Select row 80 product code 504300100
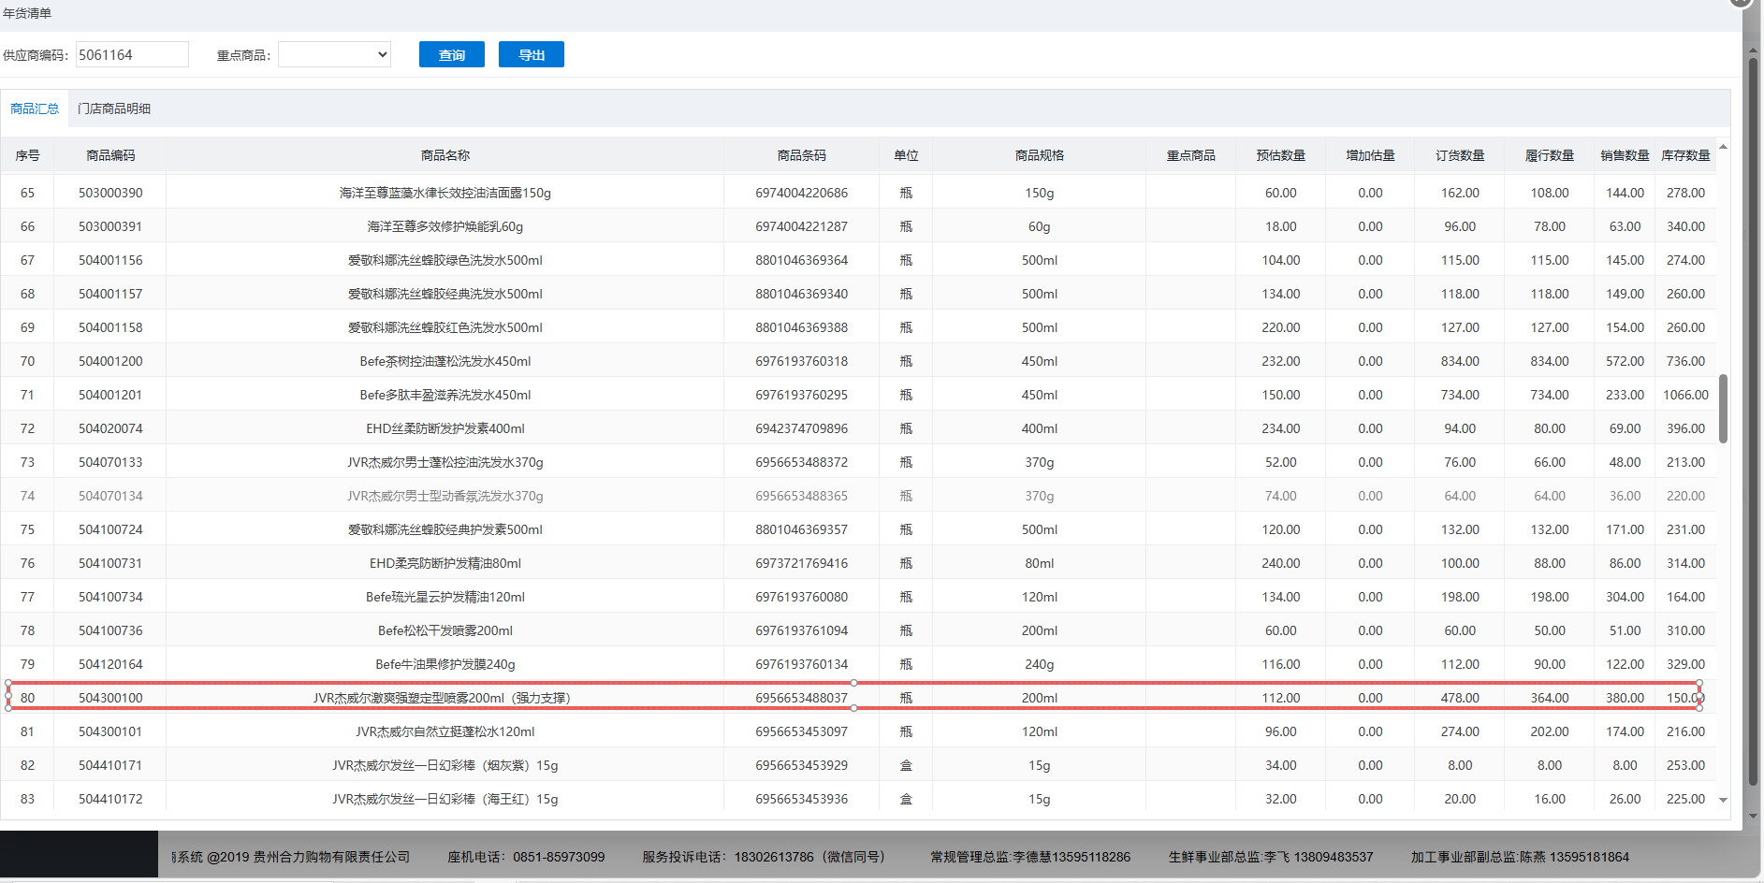 pyautogui.click(x=110, y=698)
